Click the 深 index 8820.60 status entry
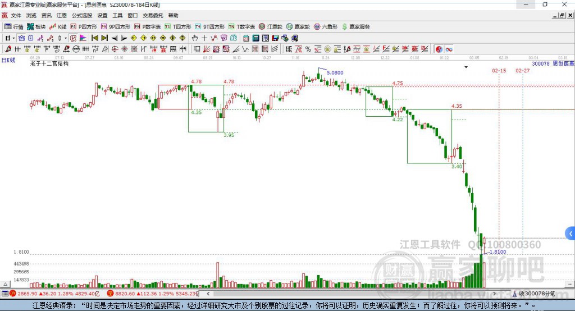Image resolution: width=575 pixels, height=311 pixels. [153, 294]
